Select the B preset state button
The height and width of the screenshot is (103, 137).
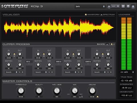tap(118, 6)
